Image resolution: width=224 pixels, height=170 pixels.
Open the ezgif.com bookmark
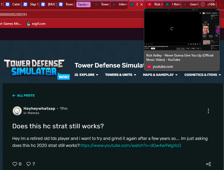[36, 23]
